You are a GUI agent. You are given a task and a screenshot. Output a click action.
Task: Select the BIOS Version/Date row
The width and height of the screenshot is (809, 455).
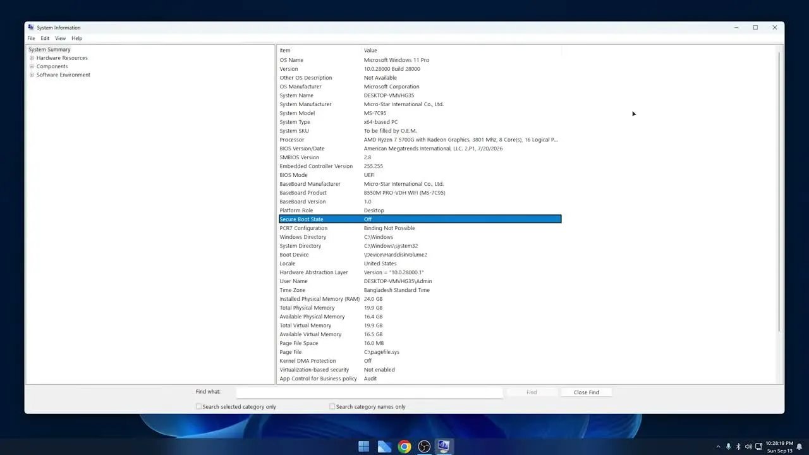pyautogui.click(x=420, y=149)
